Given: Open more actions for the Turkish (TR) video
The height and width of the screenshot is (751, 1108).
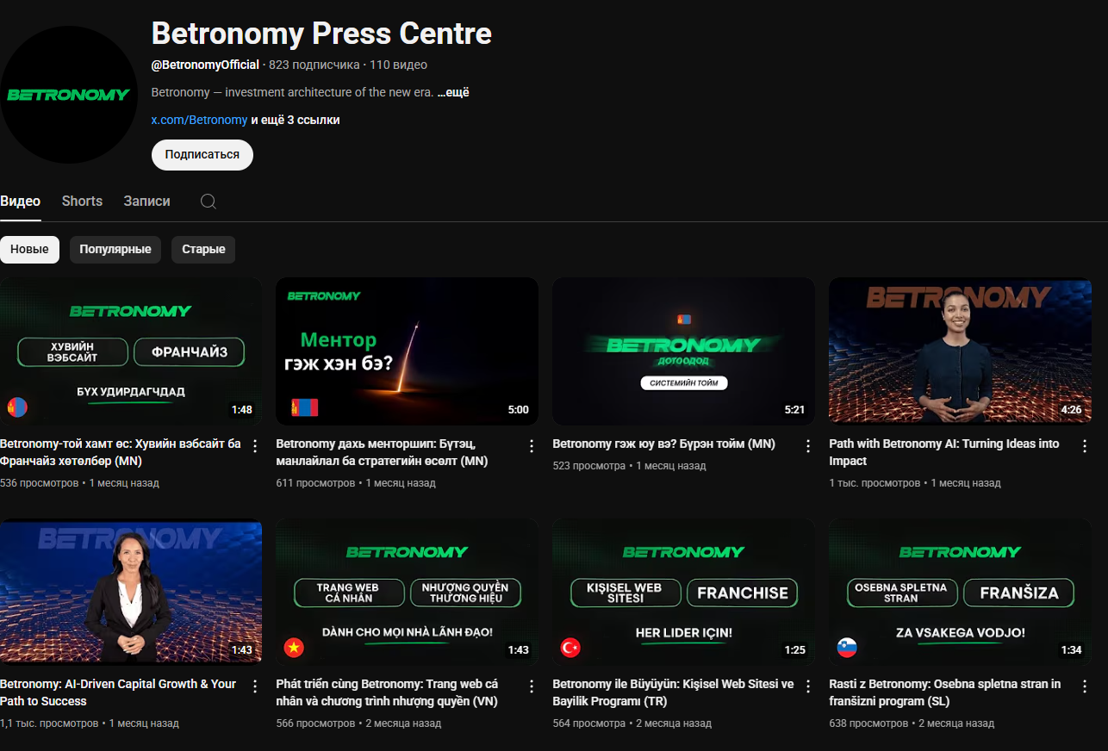Looking at the screenshot, I should pyautogui.click(x=807, y=686).
